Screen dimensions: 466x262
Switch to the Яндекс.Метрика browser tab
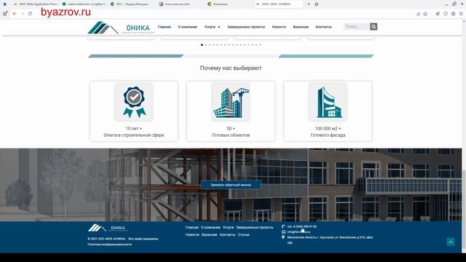[133, 4]
